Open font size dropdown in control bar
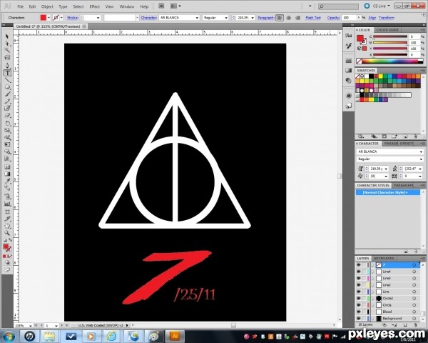The image size is (428, 343). (253, 18)
